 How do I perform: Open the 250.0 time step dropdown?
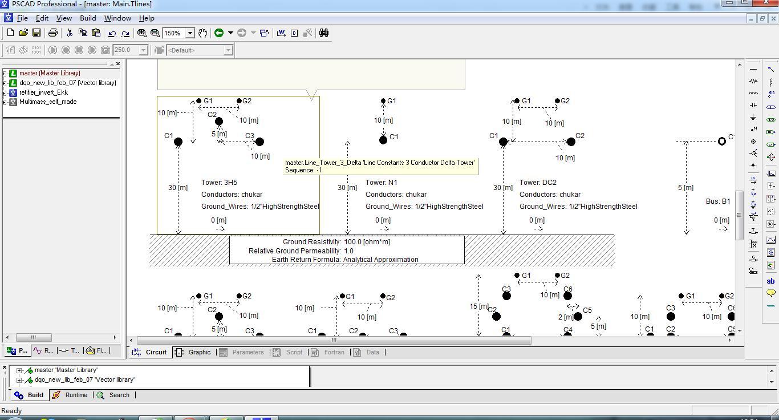pos(144,50)
